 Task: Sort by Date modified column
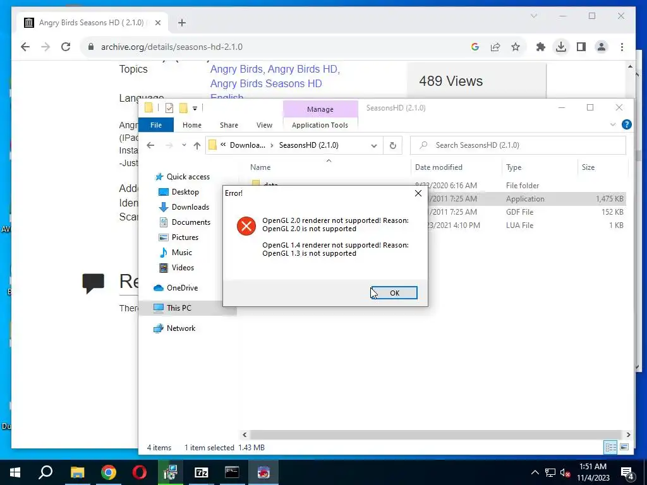438,167
